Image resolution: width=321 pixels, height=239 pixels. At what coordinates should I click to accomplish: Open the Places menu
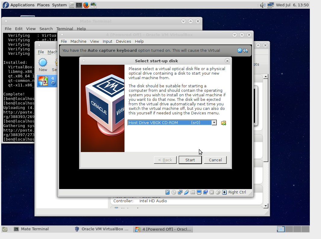point(43,5)
